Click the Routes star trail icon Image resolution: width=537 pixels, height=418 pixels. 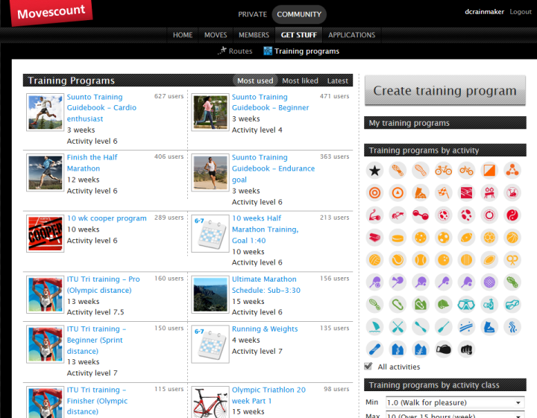click(x=222, y=51)
